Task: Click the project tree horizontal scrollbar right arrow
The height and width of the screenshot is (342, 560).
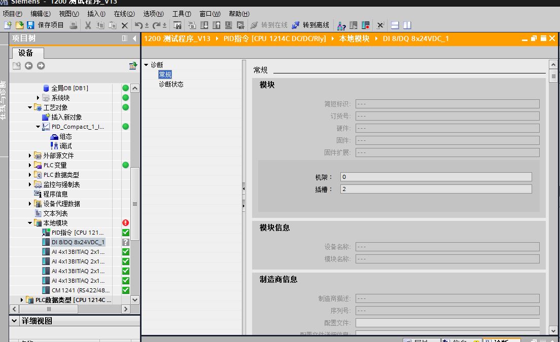Action: (126, 309)
